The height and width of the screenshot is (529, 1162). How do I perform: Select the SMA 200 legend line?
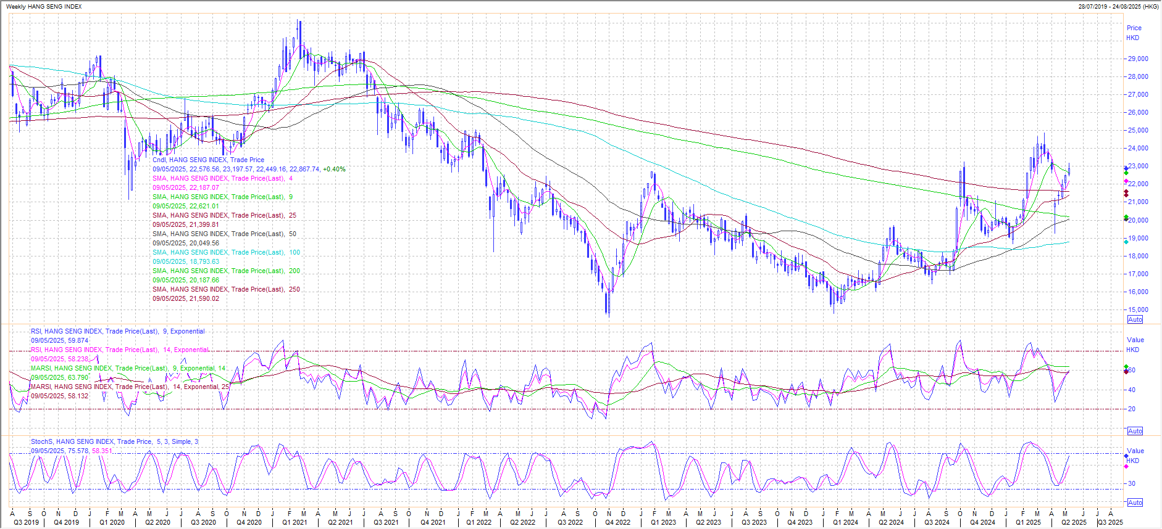(227, 271)
